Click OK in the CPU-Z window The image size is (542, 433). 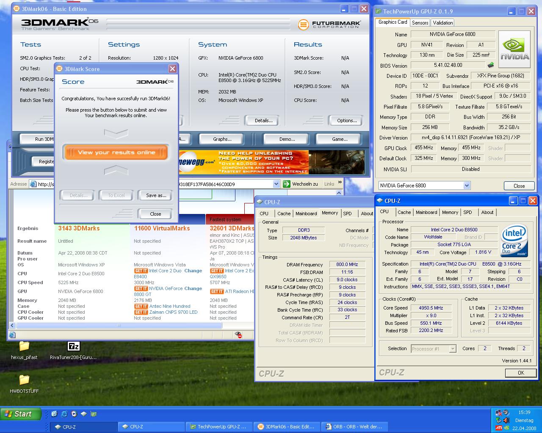point(521,373)
